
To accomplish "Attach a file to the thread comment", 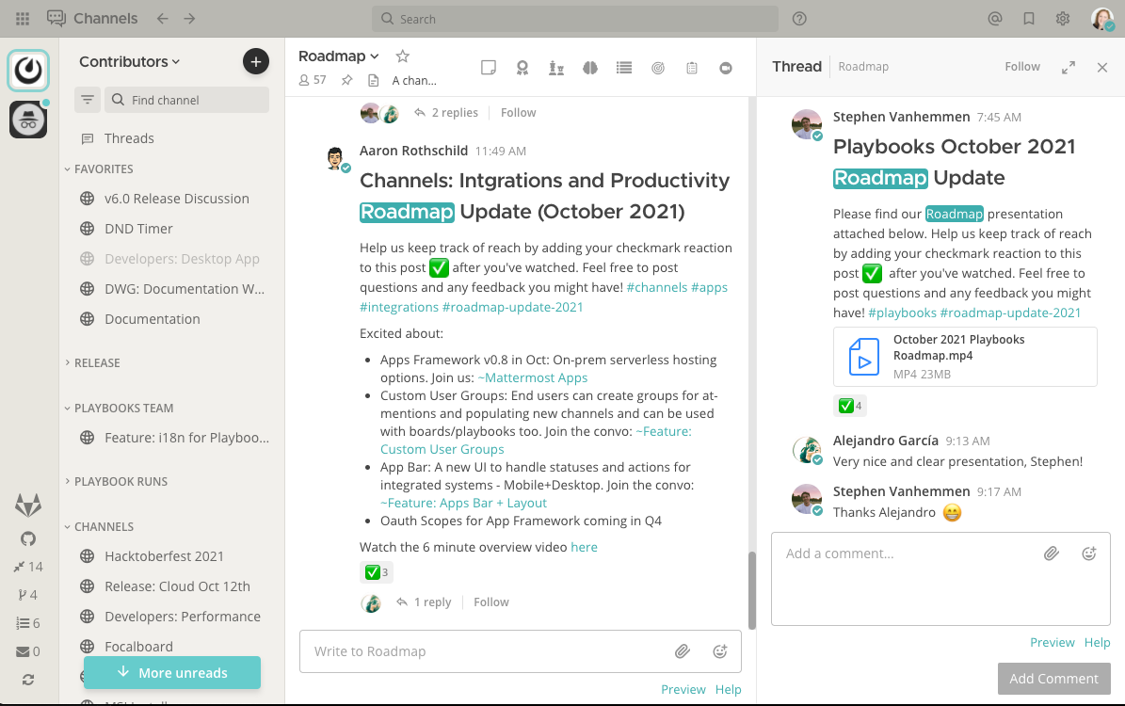I will [x=1052, y=554].
